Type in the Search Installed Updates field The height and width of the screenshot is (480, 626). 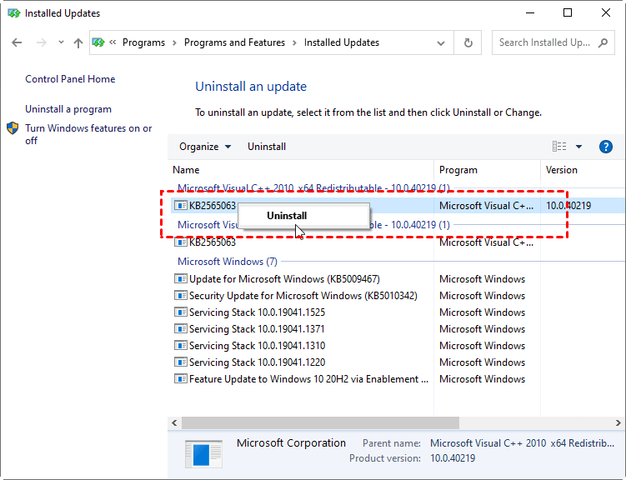544,42
